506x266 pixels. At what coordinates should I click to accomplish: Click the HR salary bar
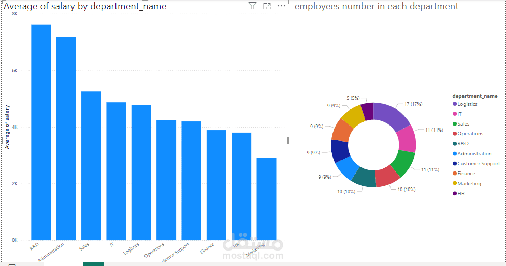pyautogui.click(x=241, y=186)
